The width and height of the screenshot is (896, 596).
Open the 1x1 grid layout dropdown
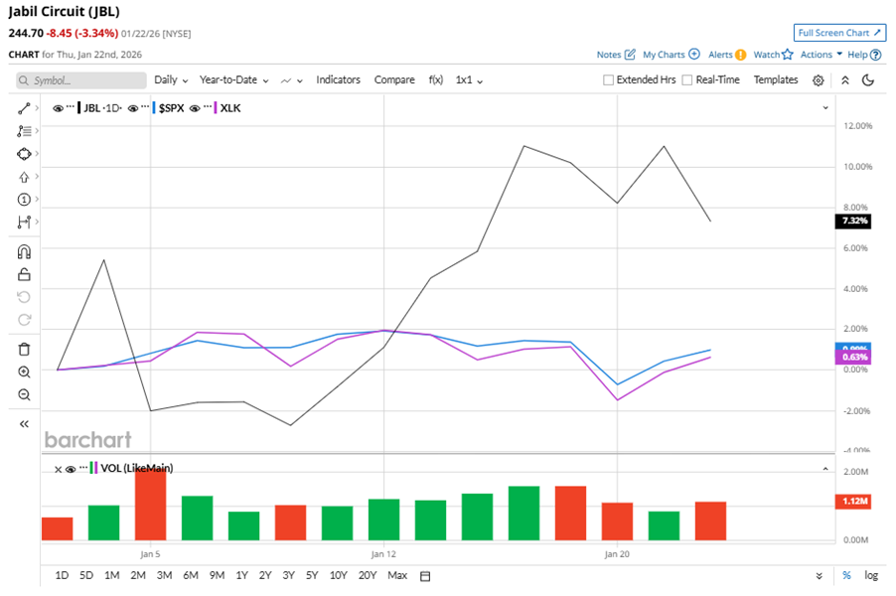469,80
